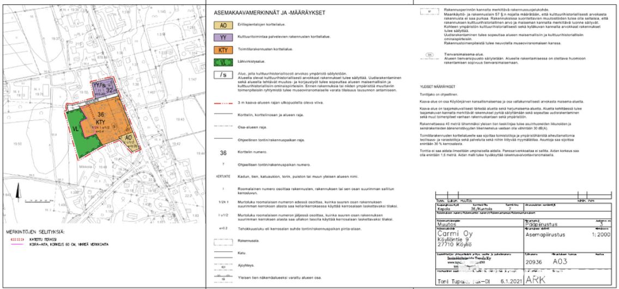Select the red dashed boundary line legend symbol

222,103
